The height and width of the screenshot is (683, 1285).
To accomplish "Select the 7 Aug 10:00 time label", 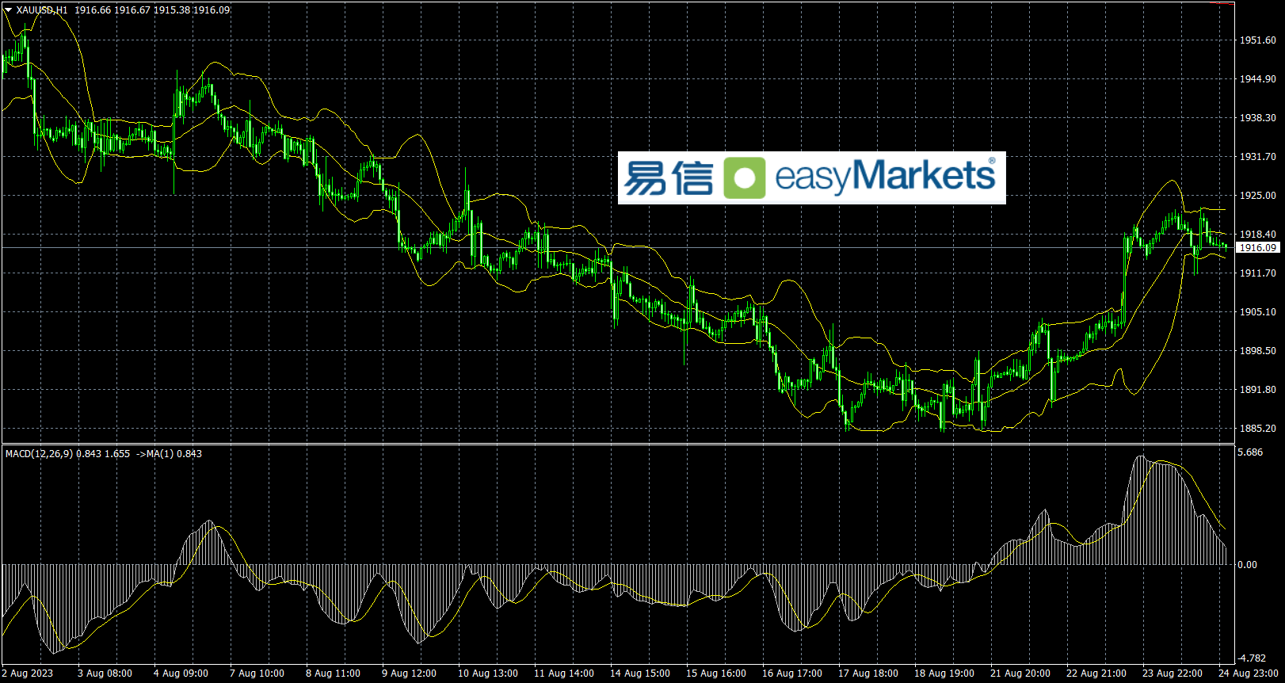I will tap(257, 673).
